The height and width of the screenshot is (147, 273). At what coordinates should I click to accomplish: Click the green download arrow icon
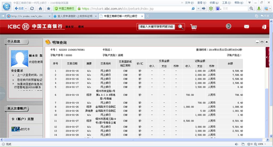coord(259,9)
